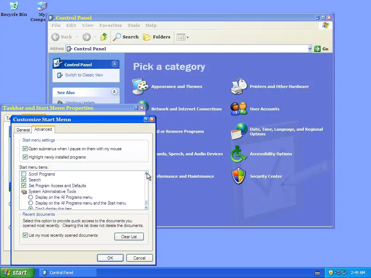The width and height of the screenshot is (371, 278).
Task: Toggle Open submenus when I pause checkbox
Action: 25,149
